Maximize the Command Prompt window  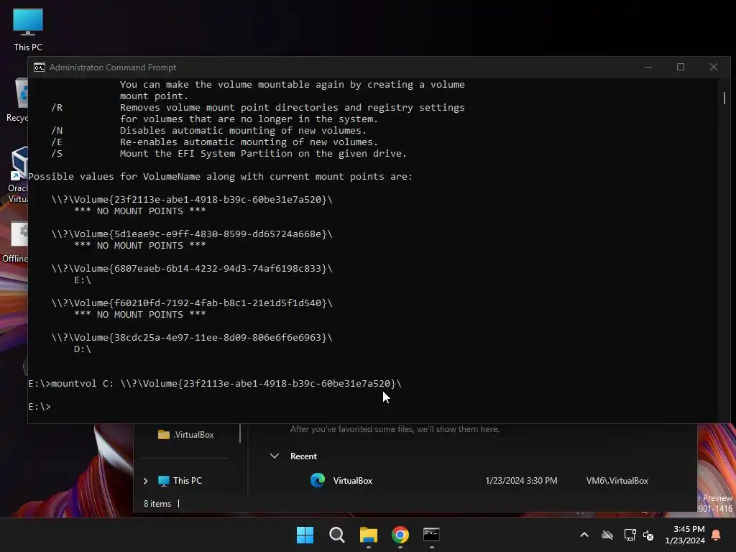[x=681, y=67]
